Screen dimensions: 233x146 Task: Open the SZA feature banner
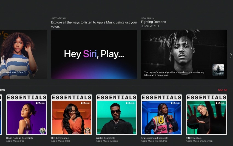coord(24,54)
